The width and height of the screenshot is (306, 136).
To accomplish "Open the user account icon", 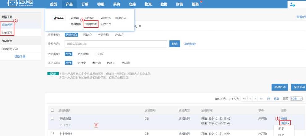I will point(292,4).
